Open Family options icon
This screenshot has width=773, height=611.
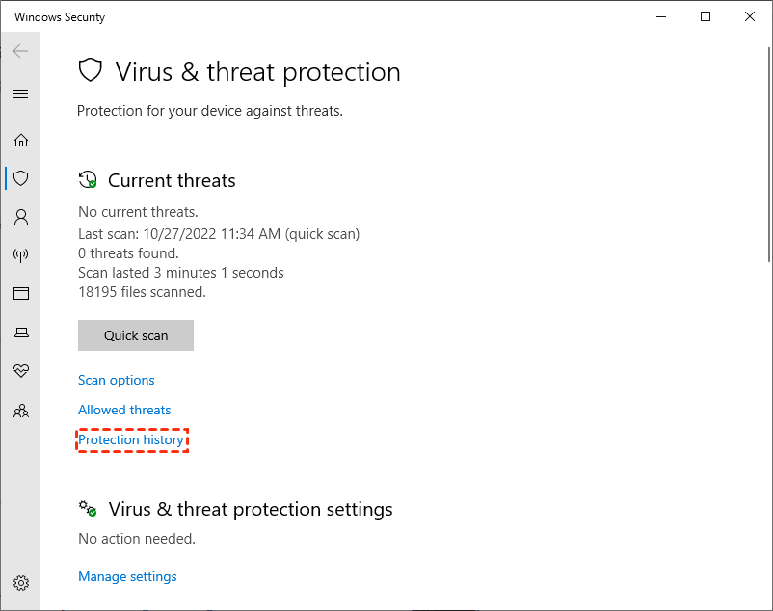(x=20, y=411)
